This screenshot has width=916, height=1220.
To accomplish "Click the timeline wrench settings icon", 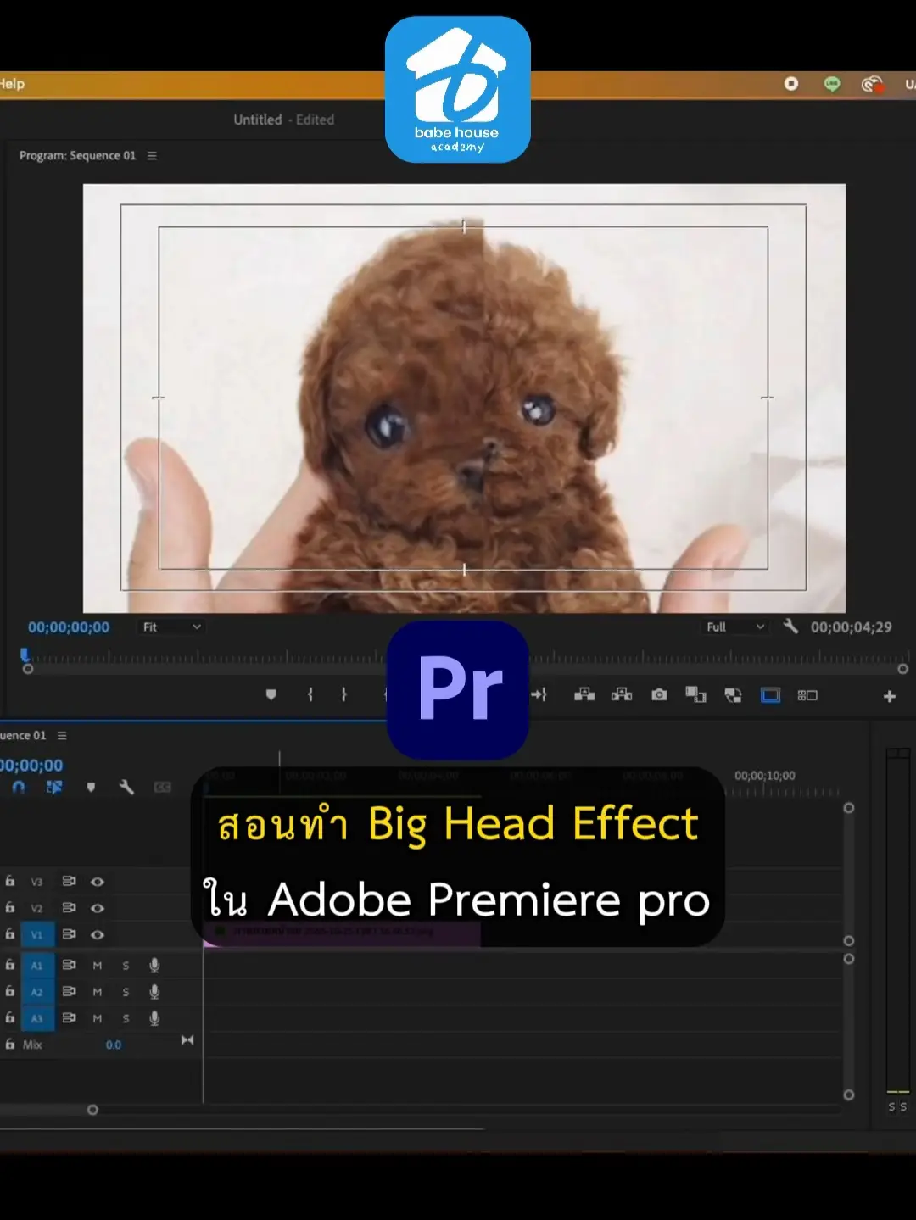I will 126,788.
